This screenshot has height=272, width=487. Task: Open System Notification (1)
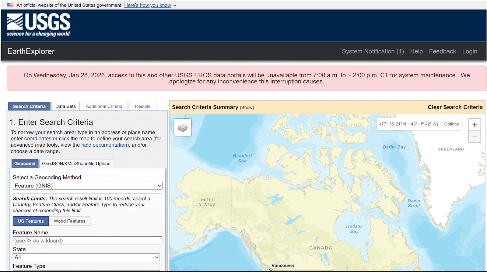[x=373, y=51]
